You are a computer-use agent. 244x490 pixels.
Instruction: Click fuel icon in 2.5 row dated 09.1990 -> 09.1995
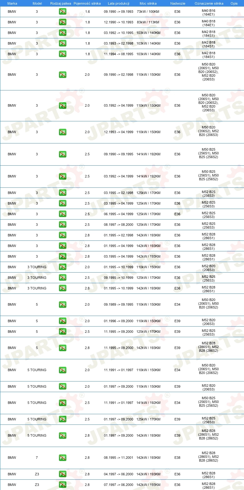point(63,154)
